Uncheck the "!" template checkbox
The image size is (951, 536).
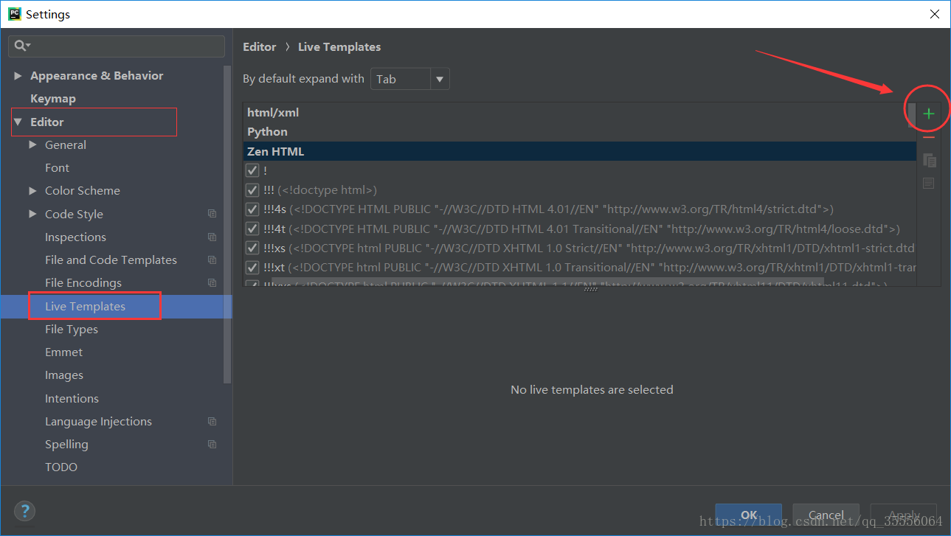pyautogui.click(x=252, y=170)
